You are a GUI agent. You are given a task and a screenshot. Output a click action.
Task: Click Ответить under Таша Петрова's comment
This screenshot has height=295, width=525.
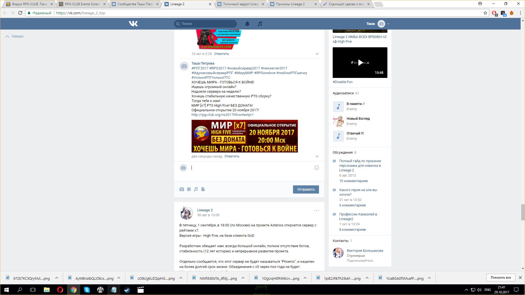(x=232, y=156)
